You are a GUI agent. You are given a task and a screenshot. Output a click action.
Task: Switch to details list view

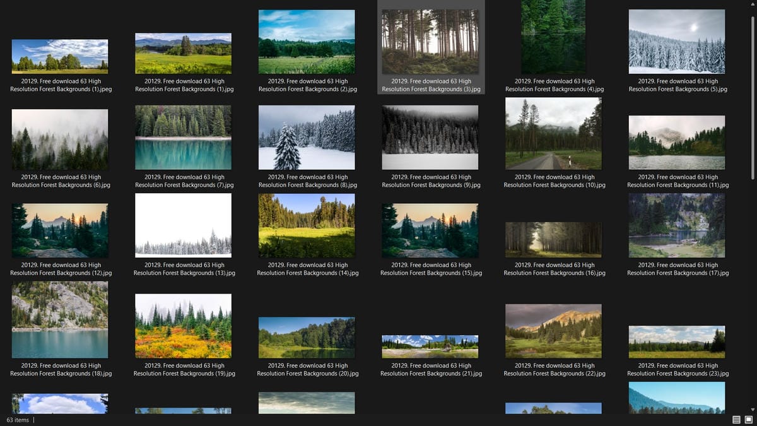tap(736, 420)
